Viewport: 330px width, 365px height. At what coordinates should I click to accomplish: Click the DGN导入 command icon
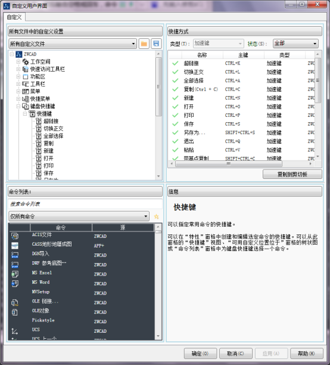(x=15, y=255)
